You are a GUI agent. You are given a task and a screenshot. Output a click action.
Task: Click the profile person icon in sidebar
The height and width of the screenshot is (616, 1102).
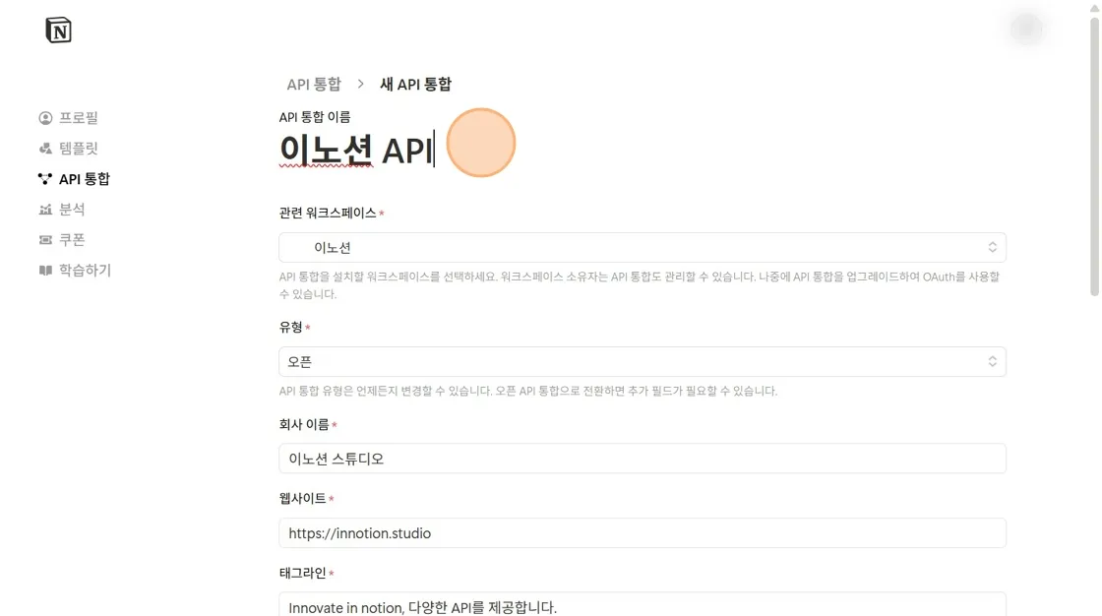45,118
